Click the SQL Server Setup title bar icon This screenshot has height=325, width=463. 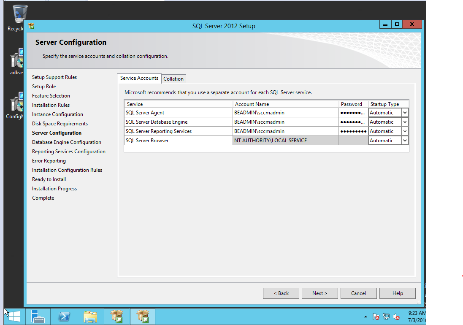point(31,26)
